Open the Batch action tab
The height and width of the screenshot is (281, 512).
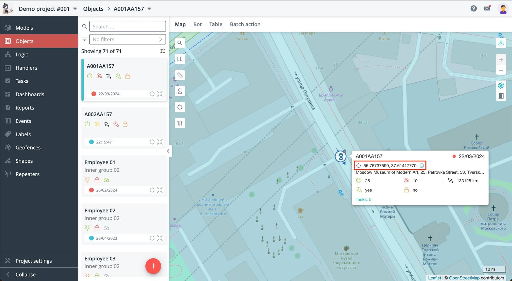[x=245, y=24]
